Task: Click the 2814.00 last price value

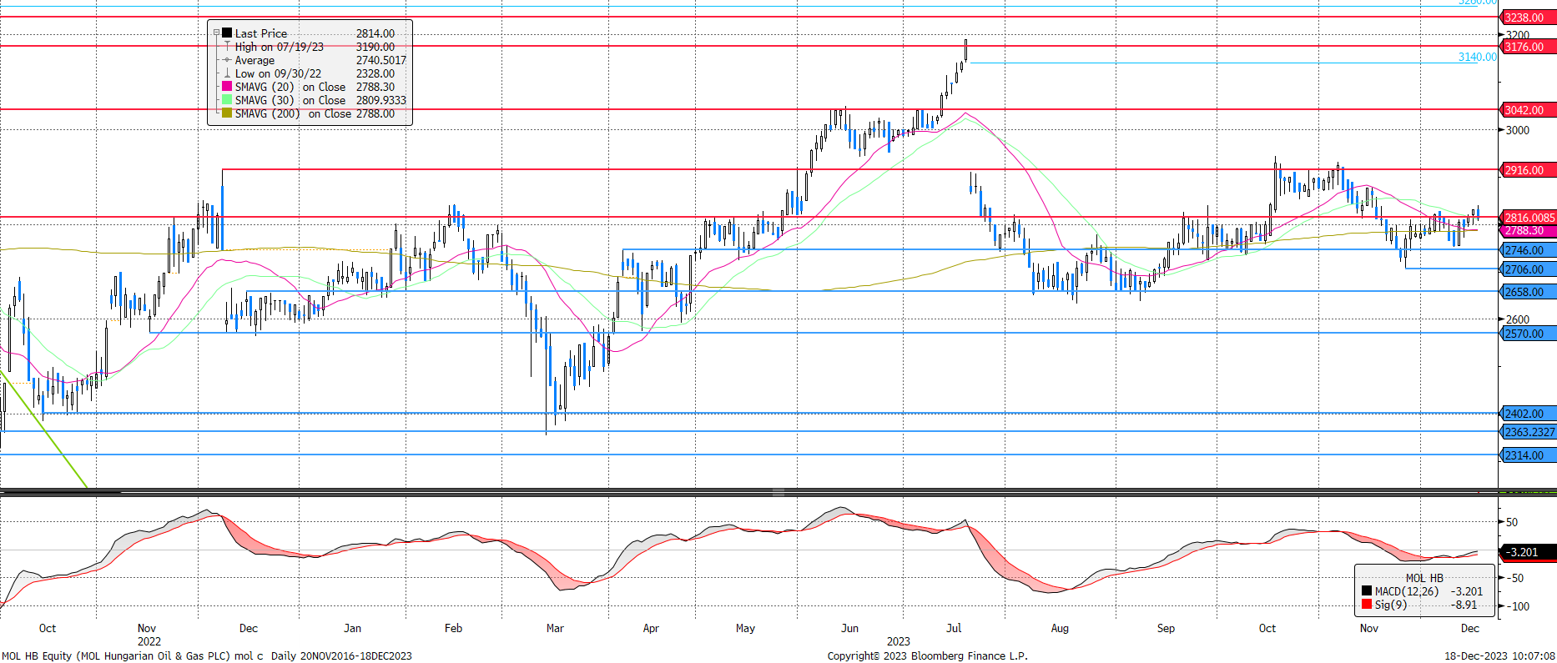Action: (x=375, y=33)
